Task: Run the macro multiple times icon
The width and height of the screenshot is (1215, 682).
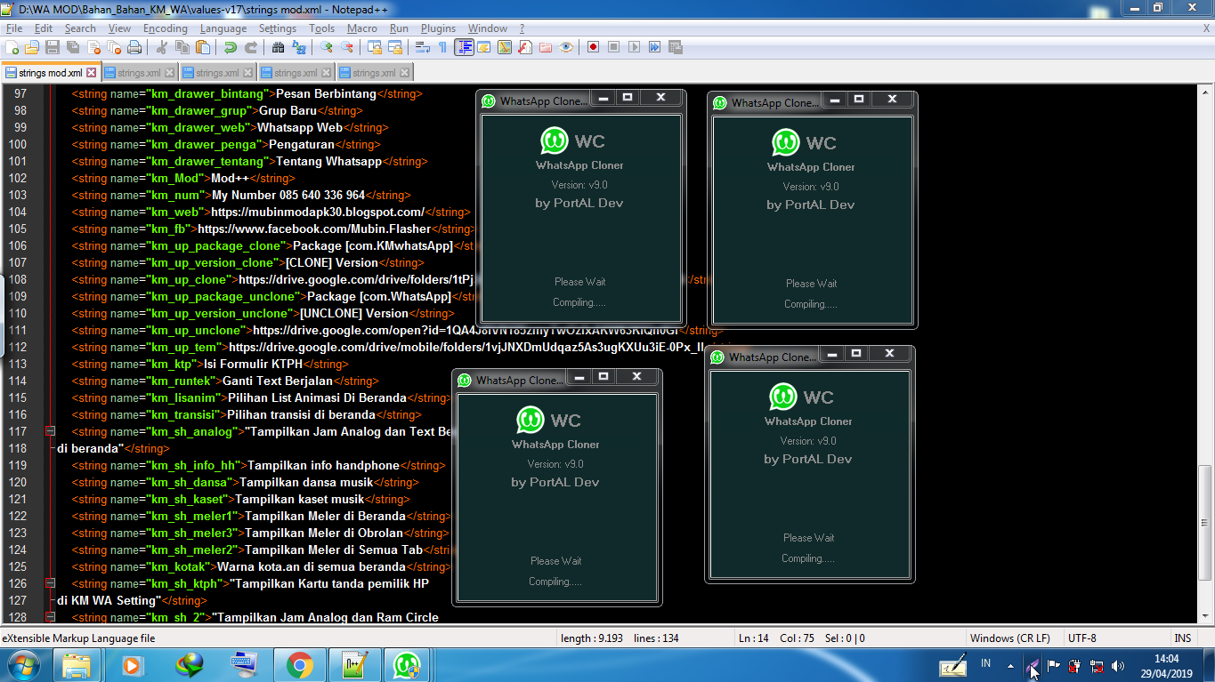Action: pos(655,47)
